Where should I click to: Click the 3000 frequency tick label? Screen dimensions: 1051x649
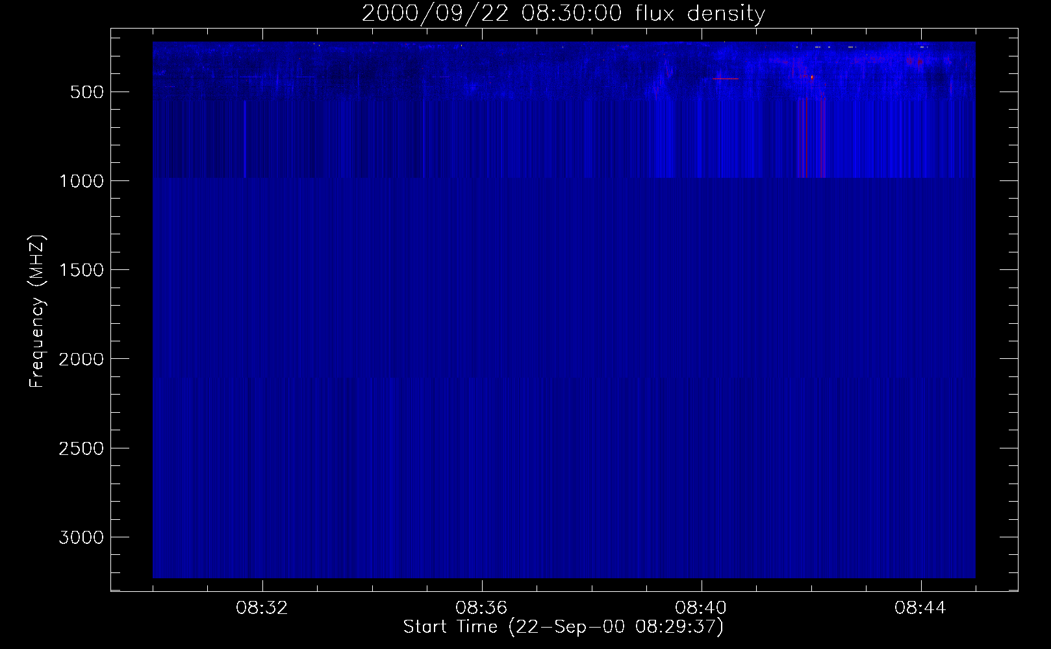click(81, 537)
